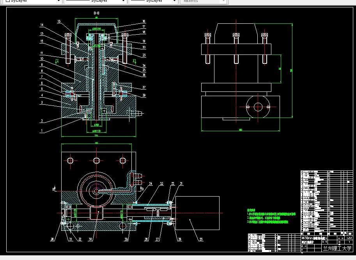Select part callout number 23

pyautogui.click(x=161, y=184)
